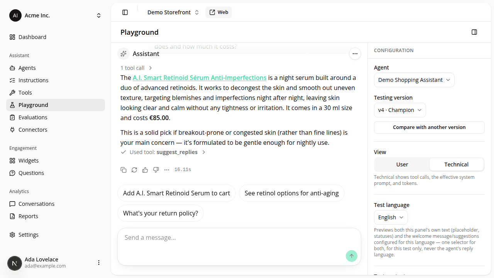494x278 pixels.
Task: Open Ada Lovelace account options menu
Action: click(x=99, y=263)
